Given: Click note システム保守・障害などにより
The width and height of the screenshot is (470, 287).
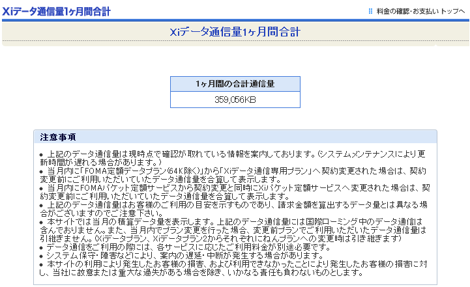Looking at the screenshot, I should coord(182,256).
